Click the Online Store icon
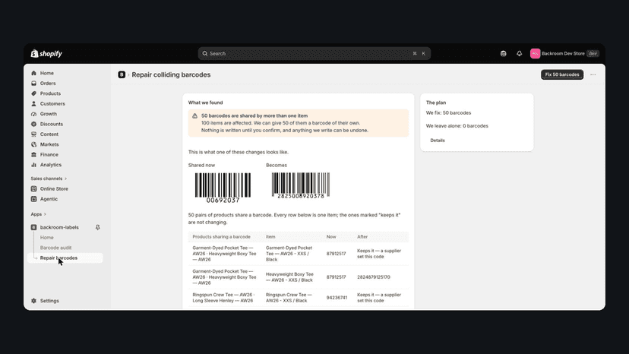Screen dimensions: 629x354 [33, 188]
